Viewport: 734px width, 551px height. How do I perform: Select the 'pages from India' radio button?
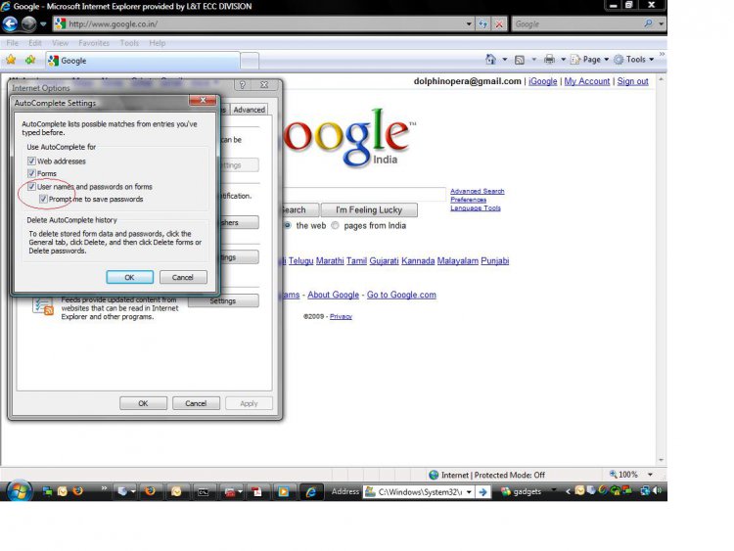click(335, 225)
